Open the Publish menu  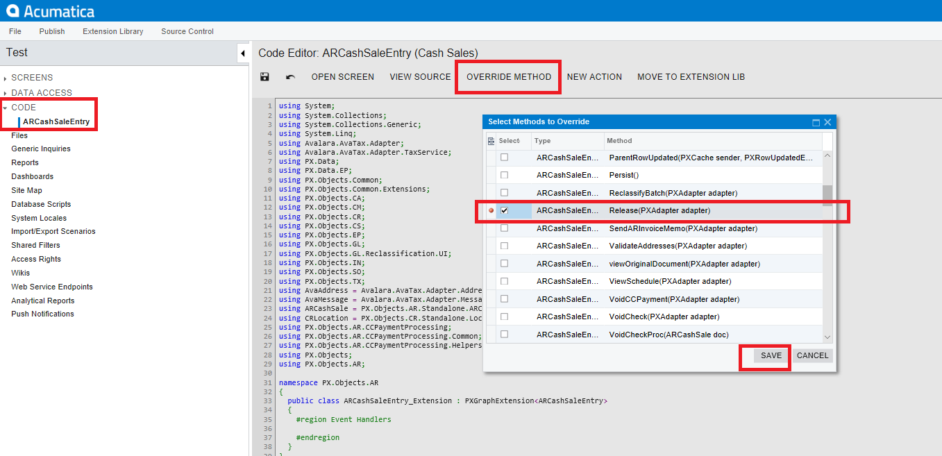click(52, 31)
